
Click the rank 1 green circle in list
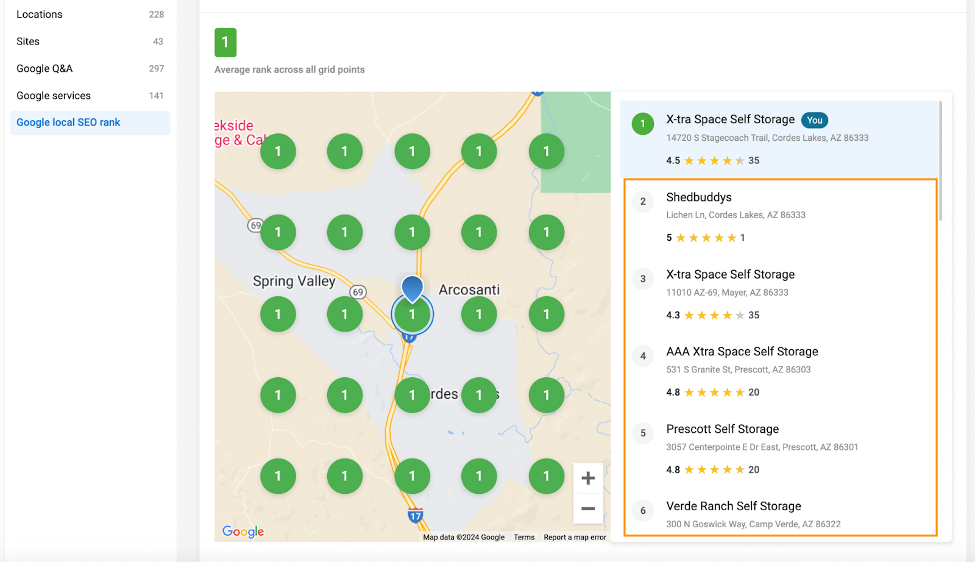tap(643, 124)
